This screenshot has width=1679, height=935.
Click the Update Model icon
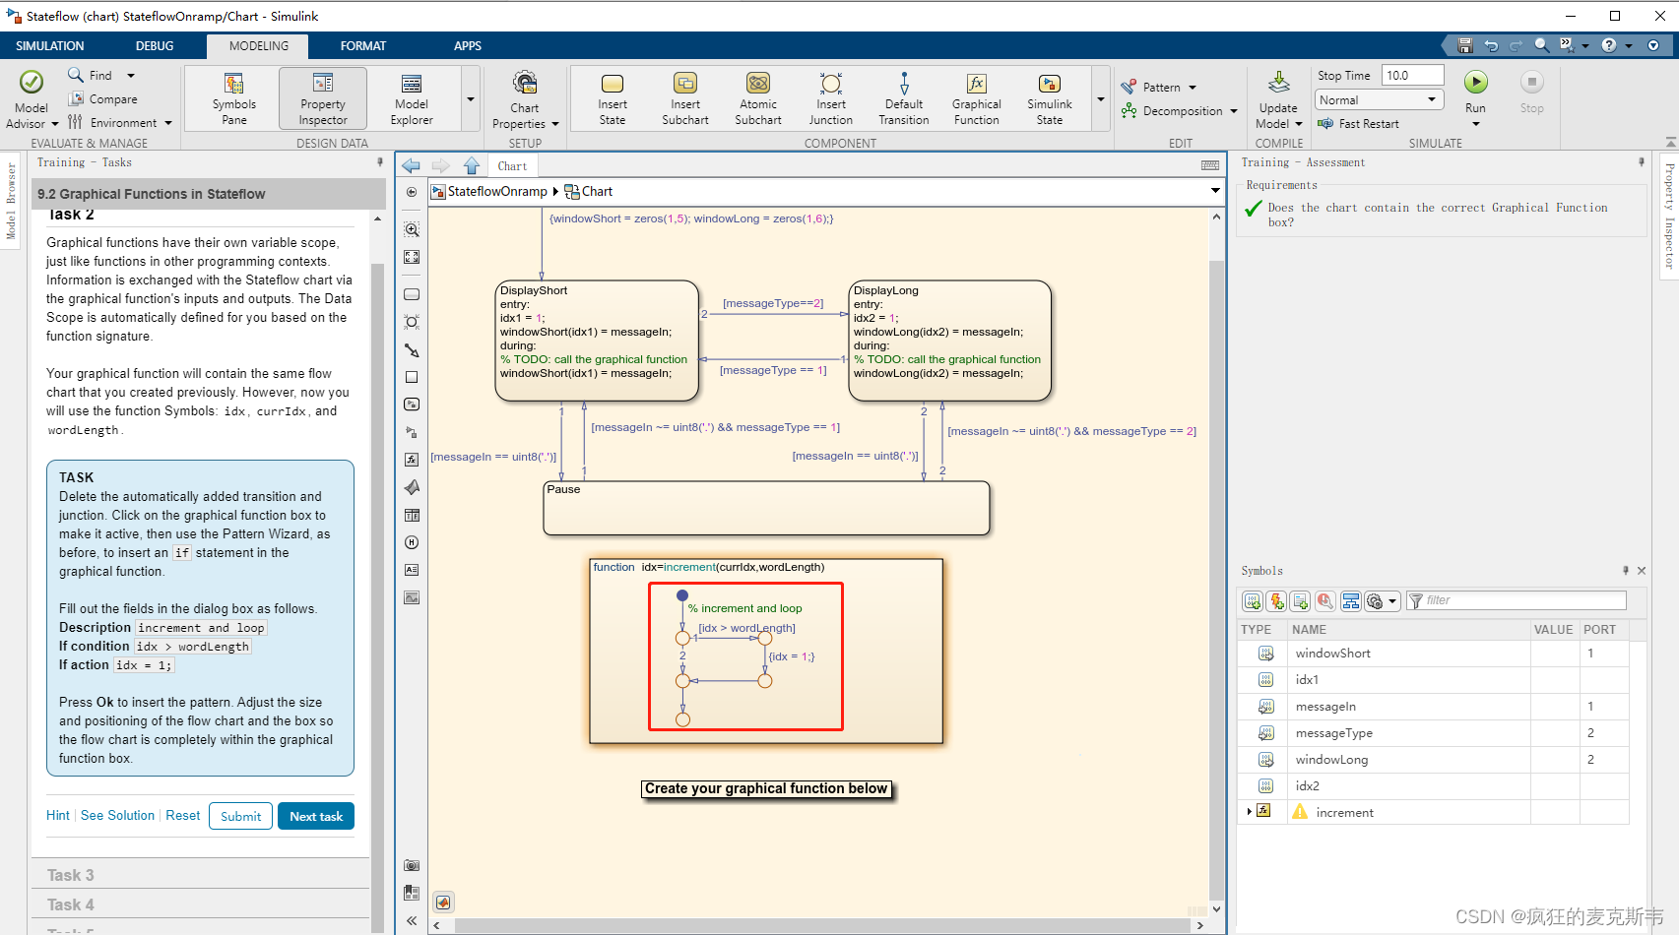(x=1277, y=95)
